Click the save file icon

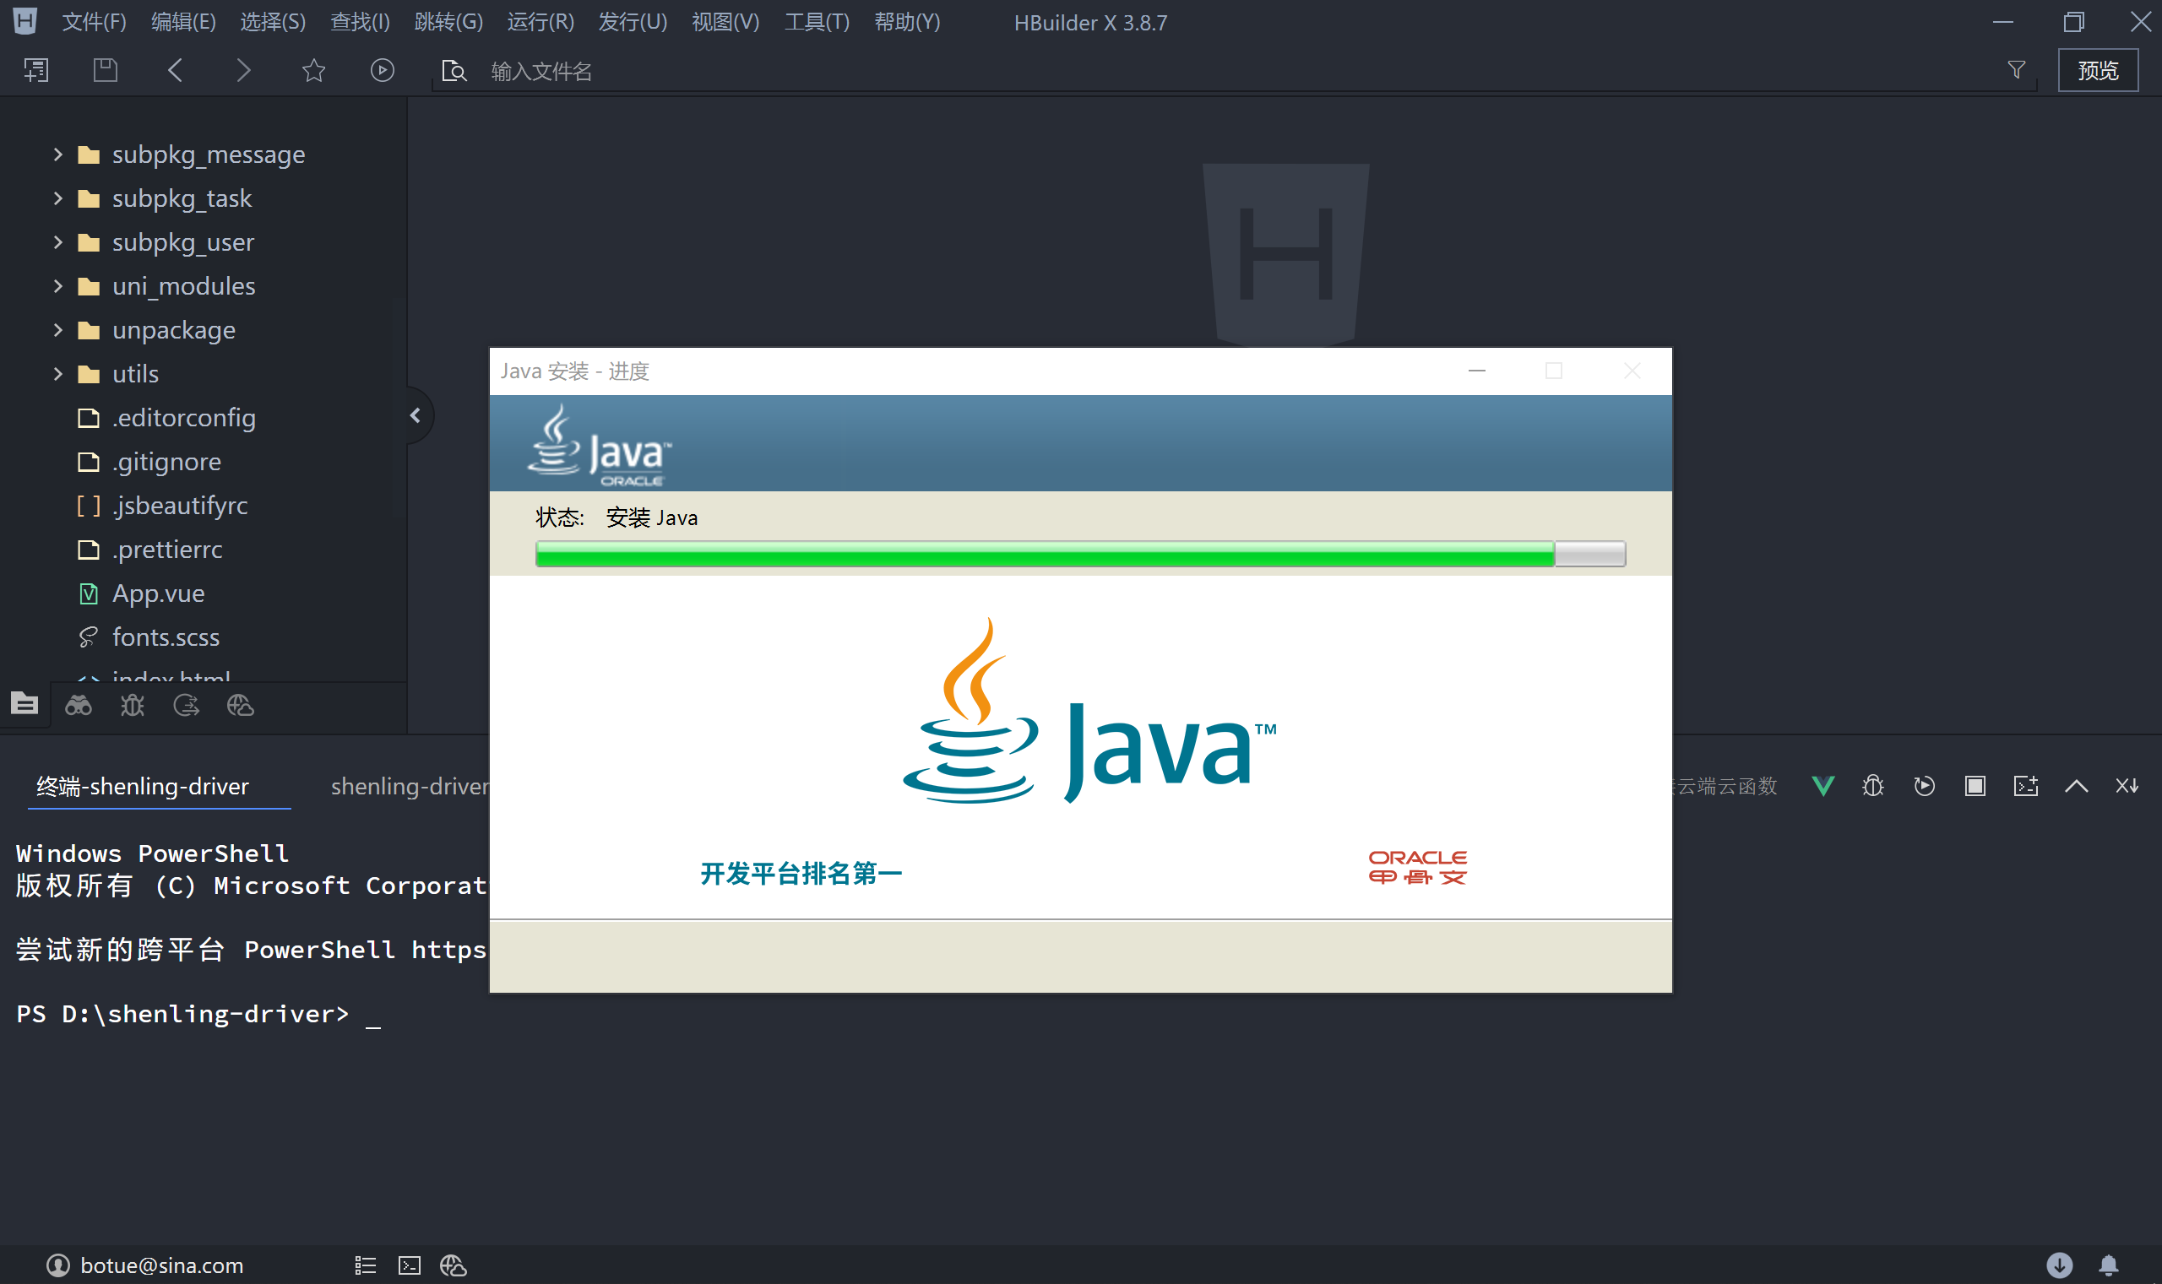tap(106, 70)
